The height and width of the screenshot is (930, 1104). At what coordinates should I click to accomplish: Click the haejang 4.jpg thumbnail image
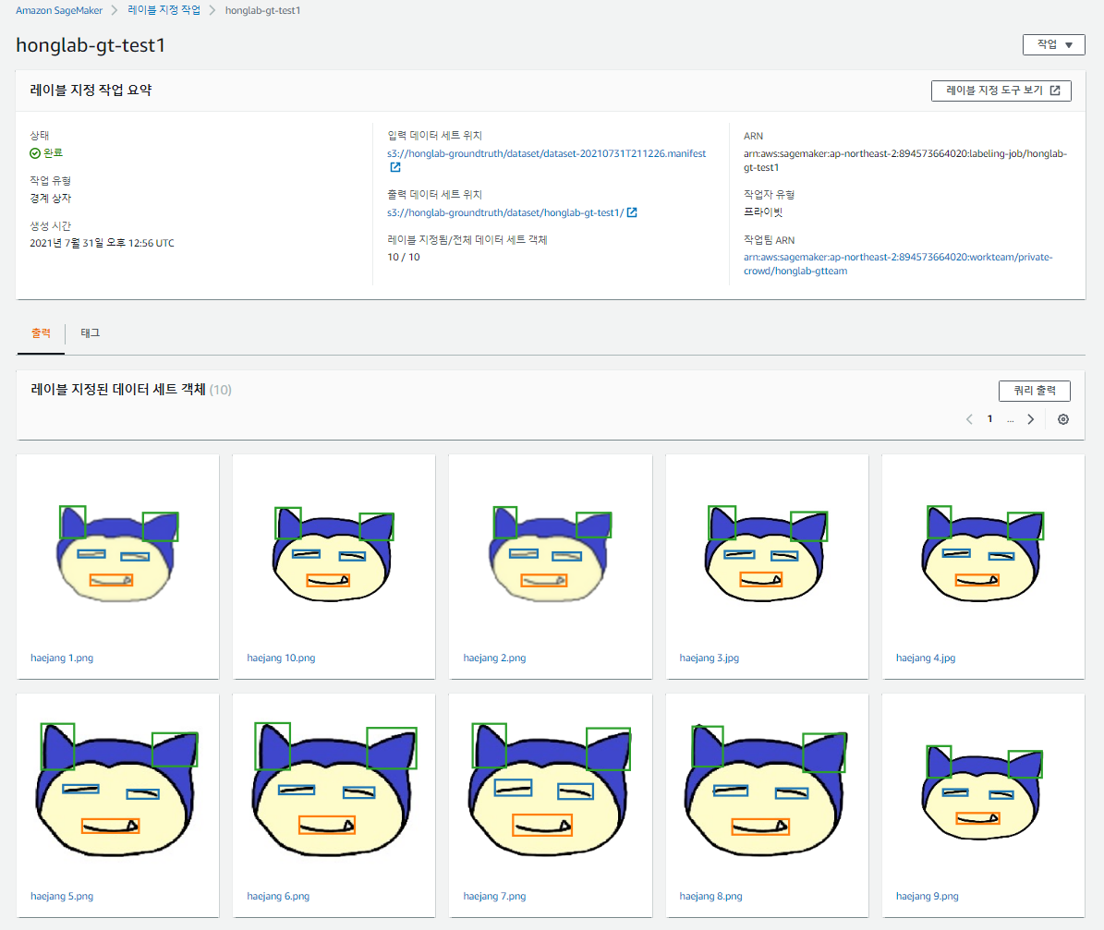983,552
